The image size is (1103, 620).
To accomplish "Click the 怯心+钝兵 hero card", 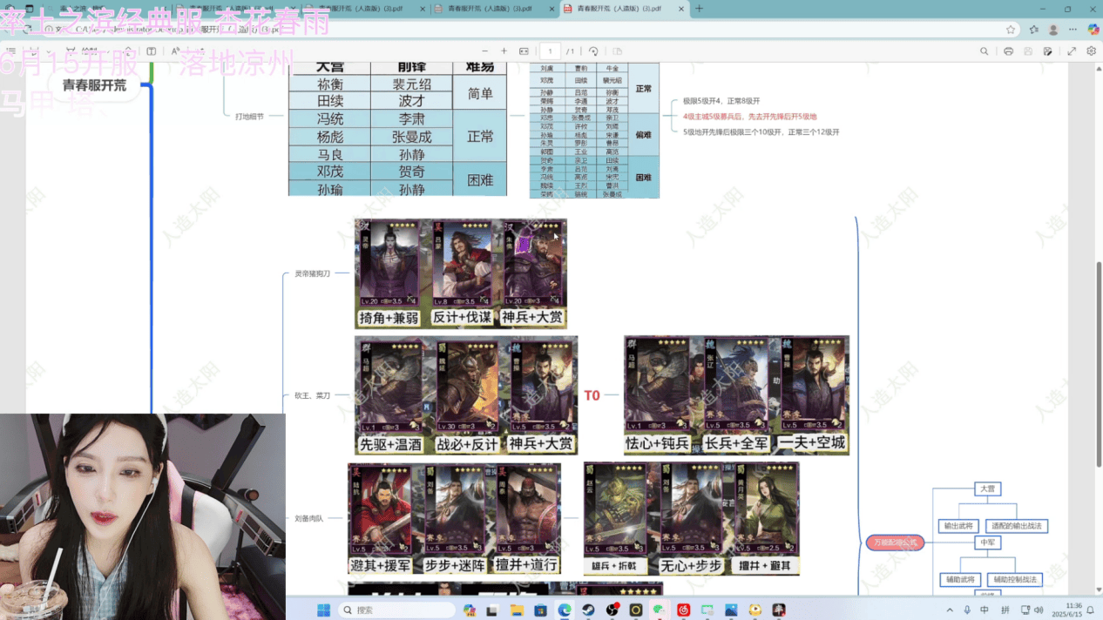I will 659,395.
